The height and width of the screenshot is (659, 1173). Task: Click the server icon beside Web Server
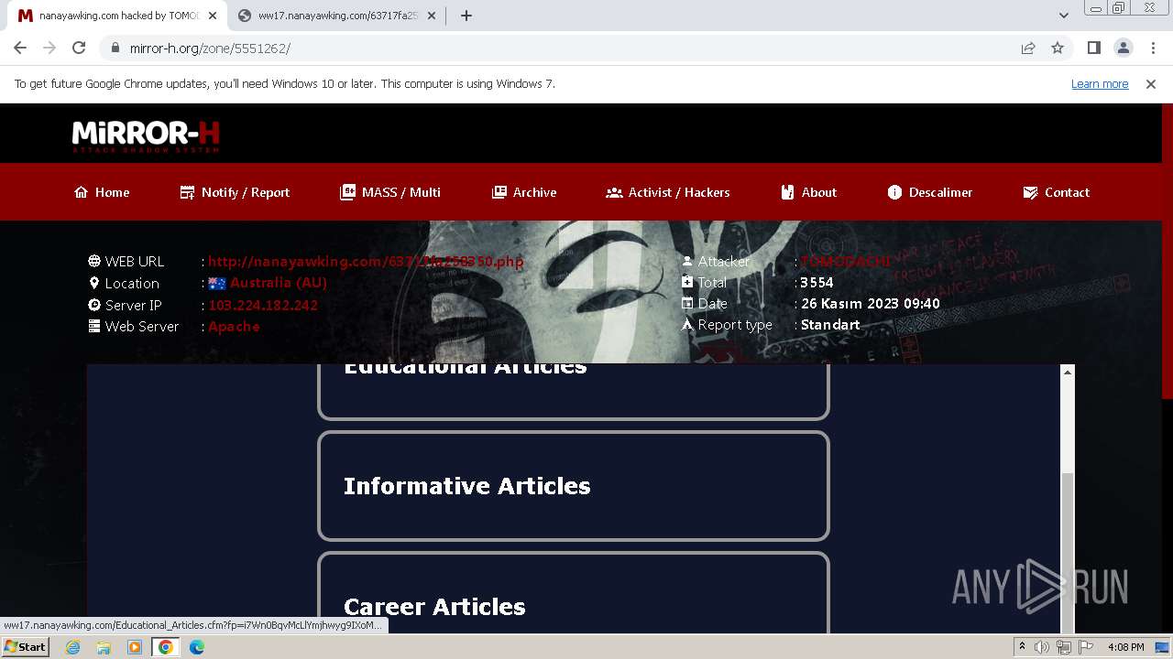[94, 326]
